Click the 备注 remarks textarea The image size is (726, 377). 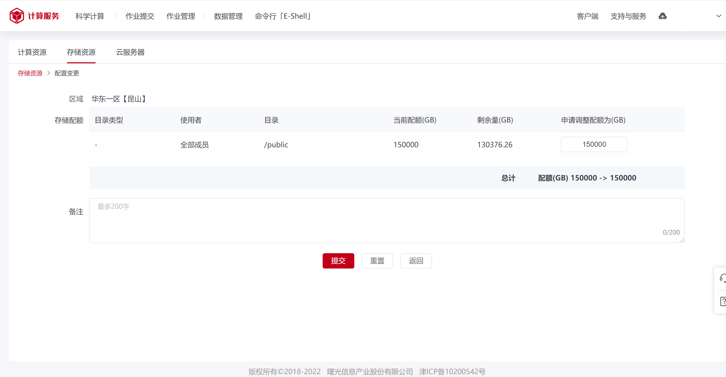click(x=387, y=221)
